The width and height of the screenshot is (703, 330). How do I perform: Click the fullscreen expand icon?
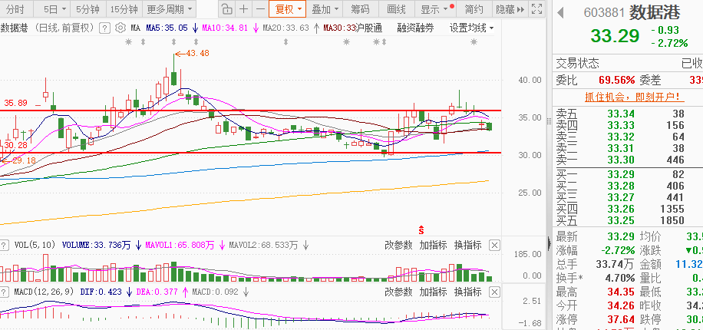pyautogui.click(x=536, y=8)
